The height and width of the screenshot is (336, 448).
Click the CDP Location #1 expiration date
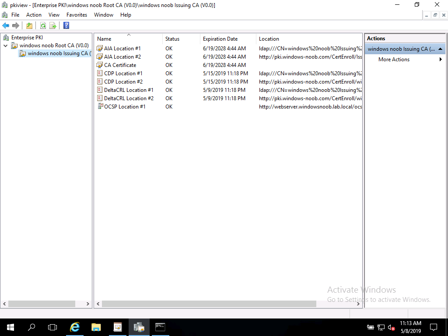point(225,73)
